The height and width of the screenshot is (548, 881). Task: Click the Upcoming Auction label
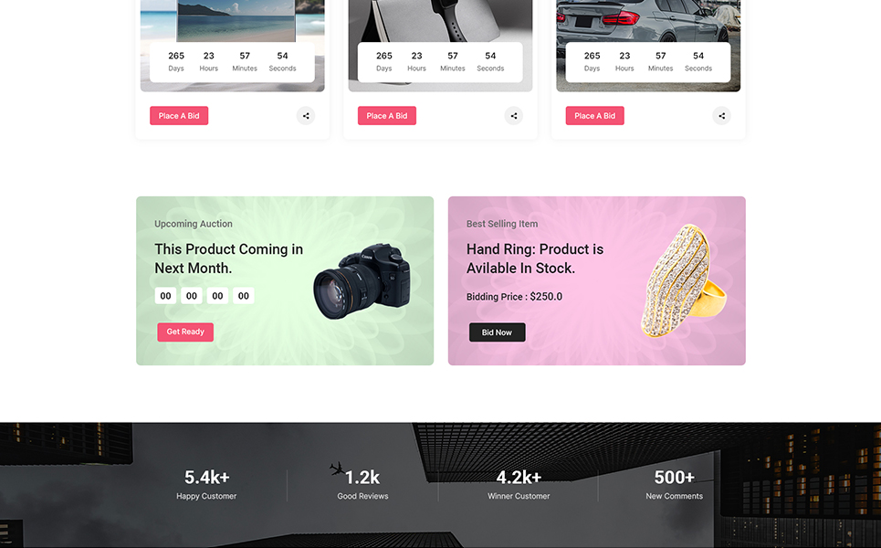(x=194, y=224)
